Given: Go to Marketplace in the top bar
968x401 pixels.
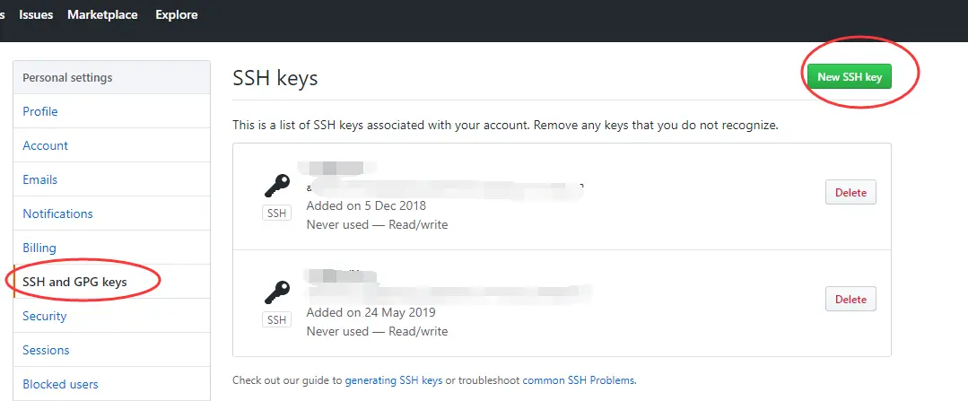Looking at the screenshot, I should (x=103, y=14).
